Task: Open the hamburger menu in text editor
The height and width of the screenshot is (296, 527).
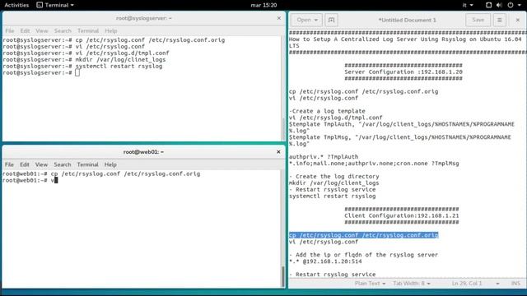Action: [x=500, y=20]
